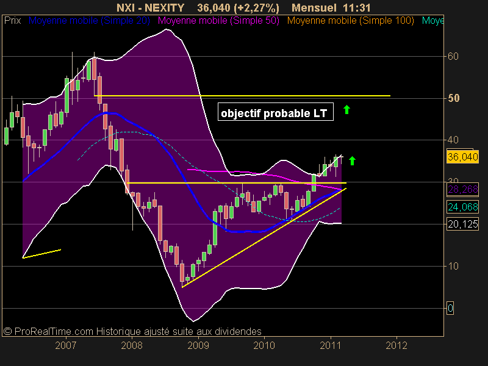Select the Moyenne mobile (Simple 50) legend
The image size is (488, 366).
coord(218,21)
